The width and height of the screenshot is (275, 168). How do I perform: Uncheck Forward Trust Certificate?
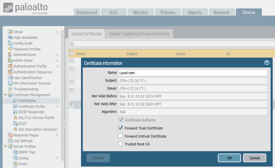121,128
